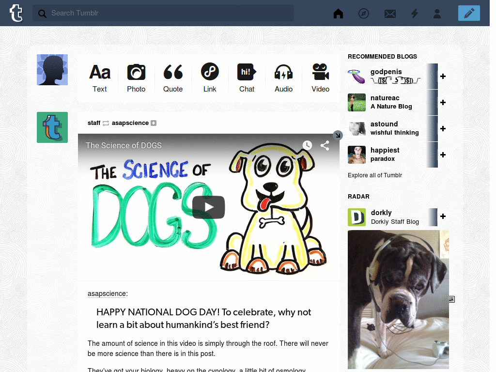Open dorkly Radar blog name
Viewport: 496px width, 372px height.
(381, 213)
